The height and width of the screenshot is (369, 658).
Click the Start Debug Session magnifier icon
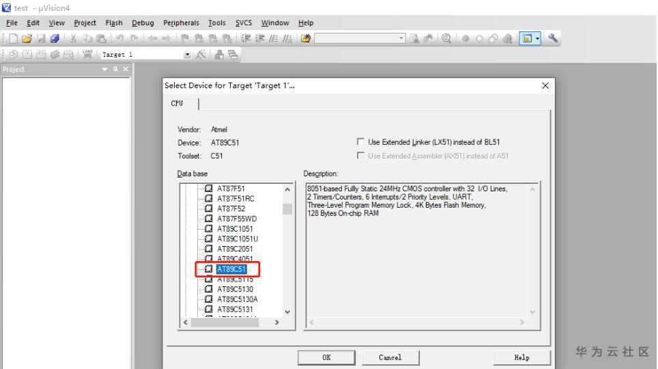pyautogui.click(x=446, y=39)
